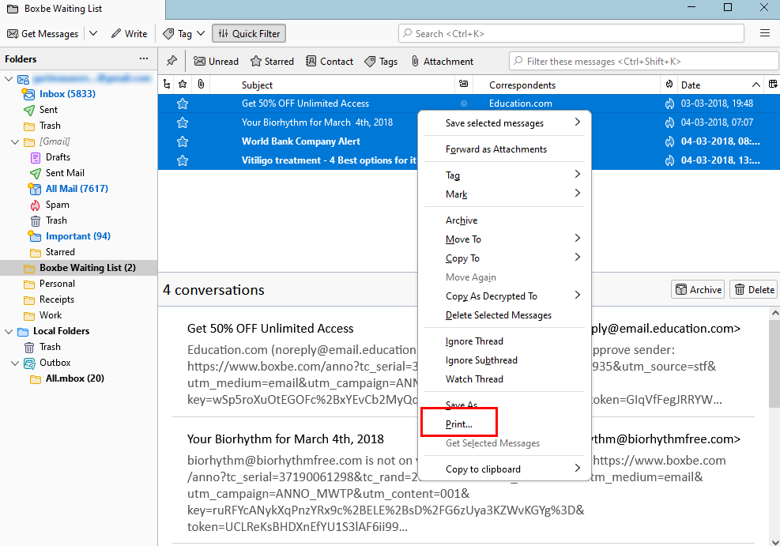
Task: Choose Watch Thread
Action: click(504, 379)
